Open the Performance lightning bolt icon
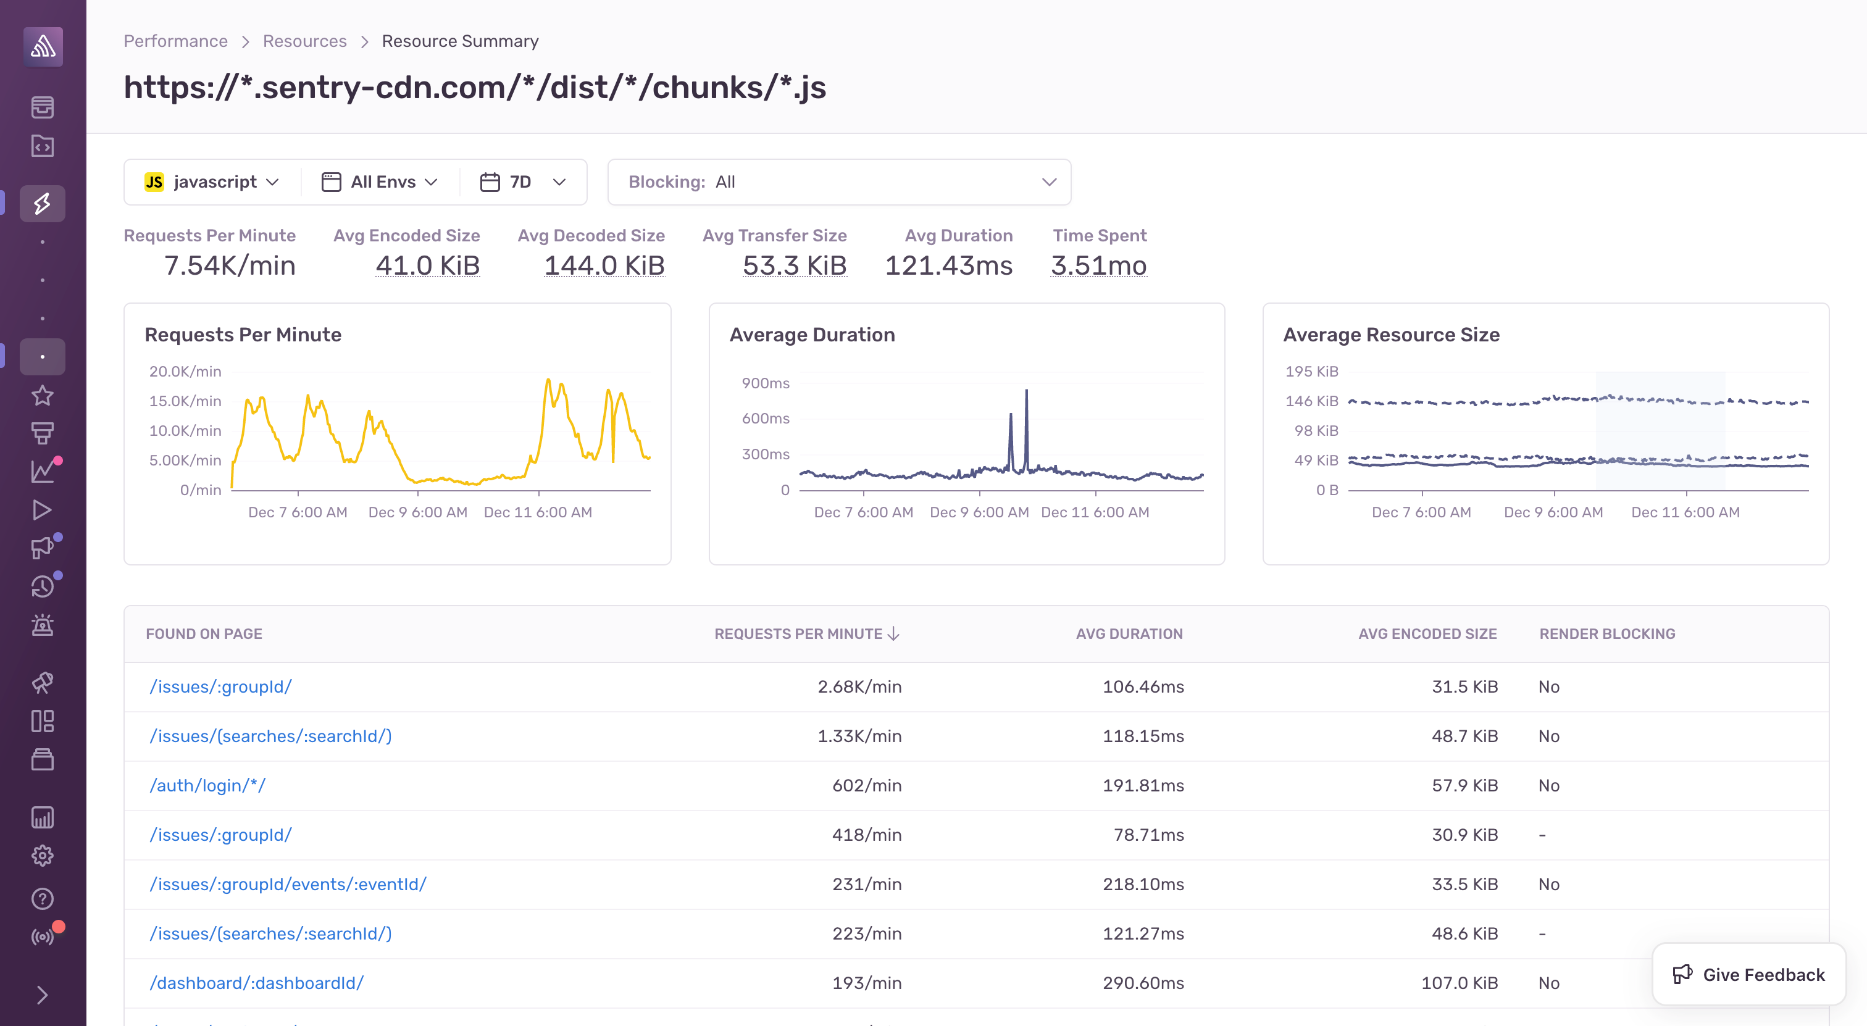This screenshot has width=1867, height=1026. tap(43, 204)
